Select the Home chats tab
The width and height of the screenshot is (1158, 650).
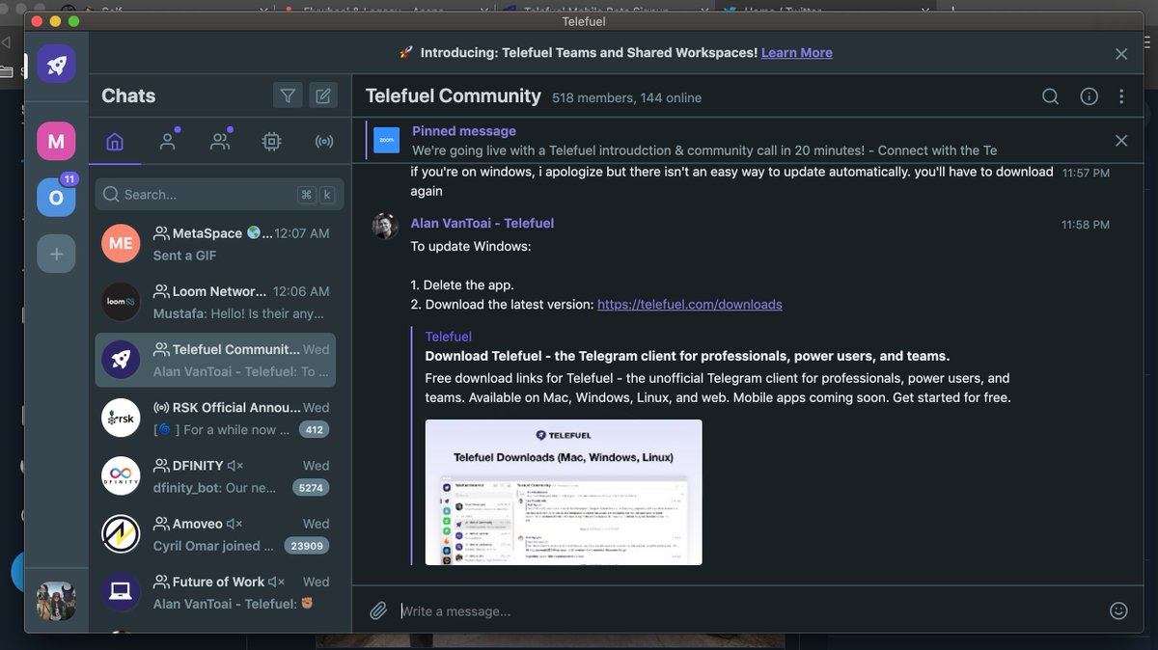[115, 142]
